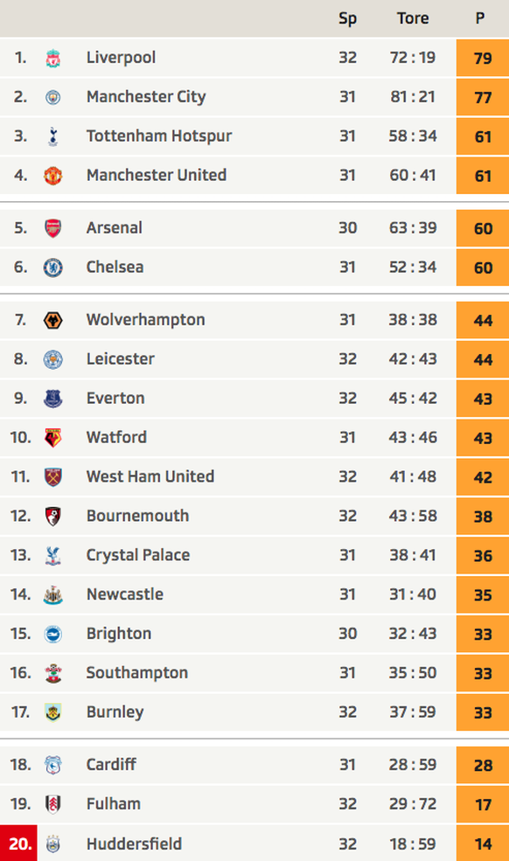Select the P points column header

pos(480,18)
